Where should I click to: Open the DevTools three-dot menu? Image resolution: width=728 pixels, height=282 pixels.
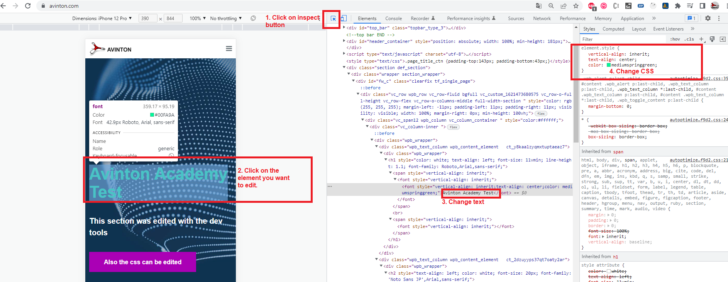click(x=719, y=18)
